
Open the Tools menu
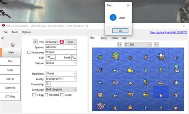(14, 32)
